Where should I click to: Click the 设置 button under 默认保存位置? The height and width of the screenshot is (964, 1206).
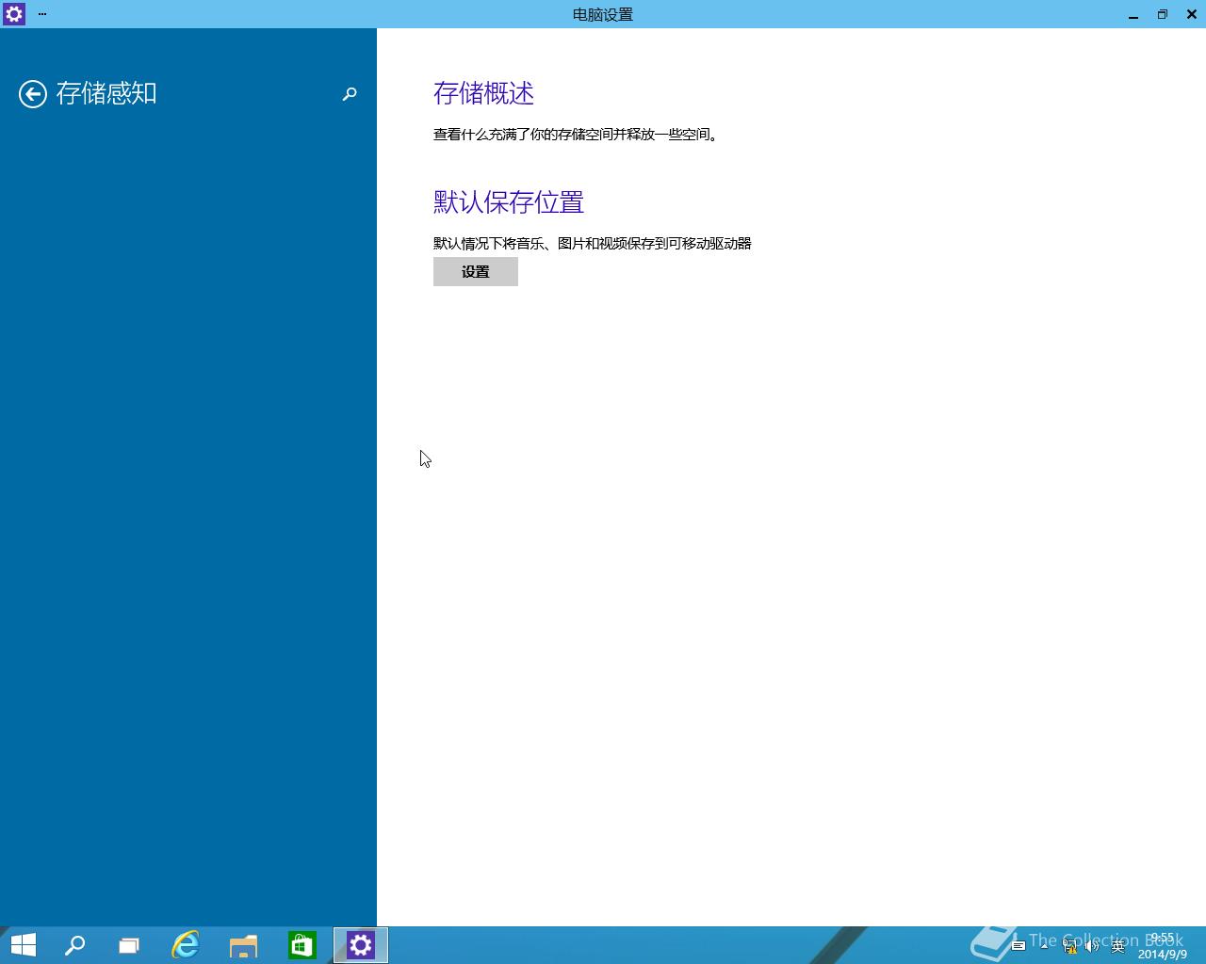(476, 271)
